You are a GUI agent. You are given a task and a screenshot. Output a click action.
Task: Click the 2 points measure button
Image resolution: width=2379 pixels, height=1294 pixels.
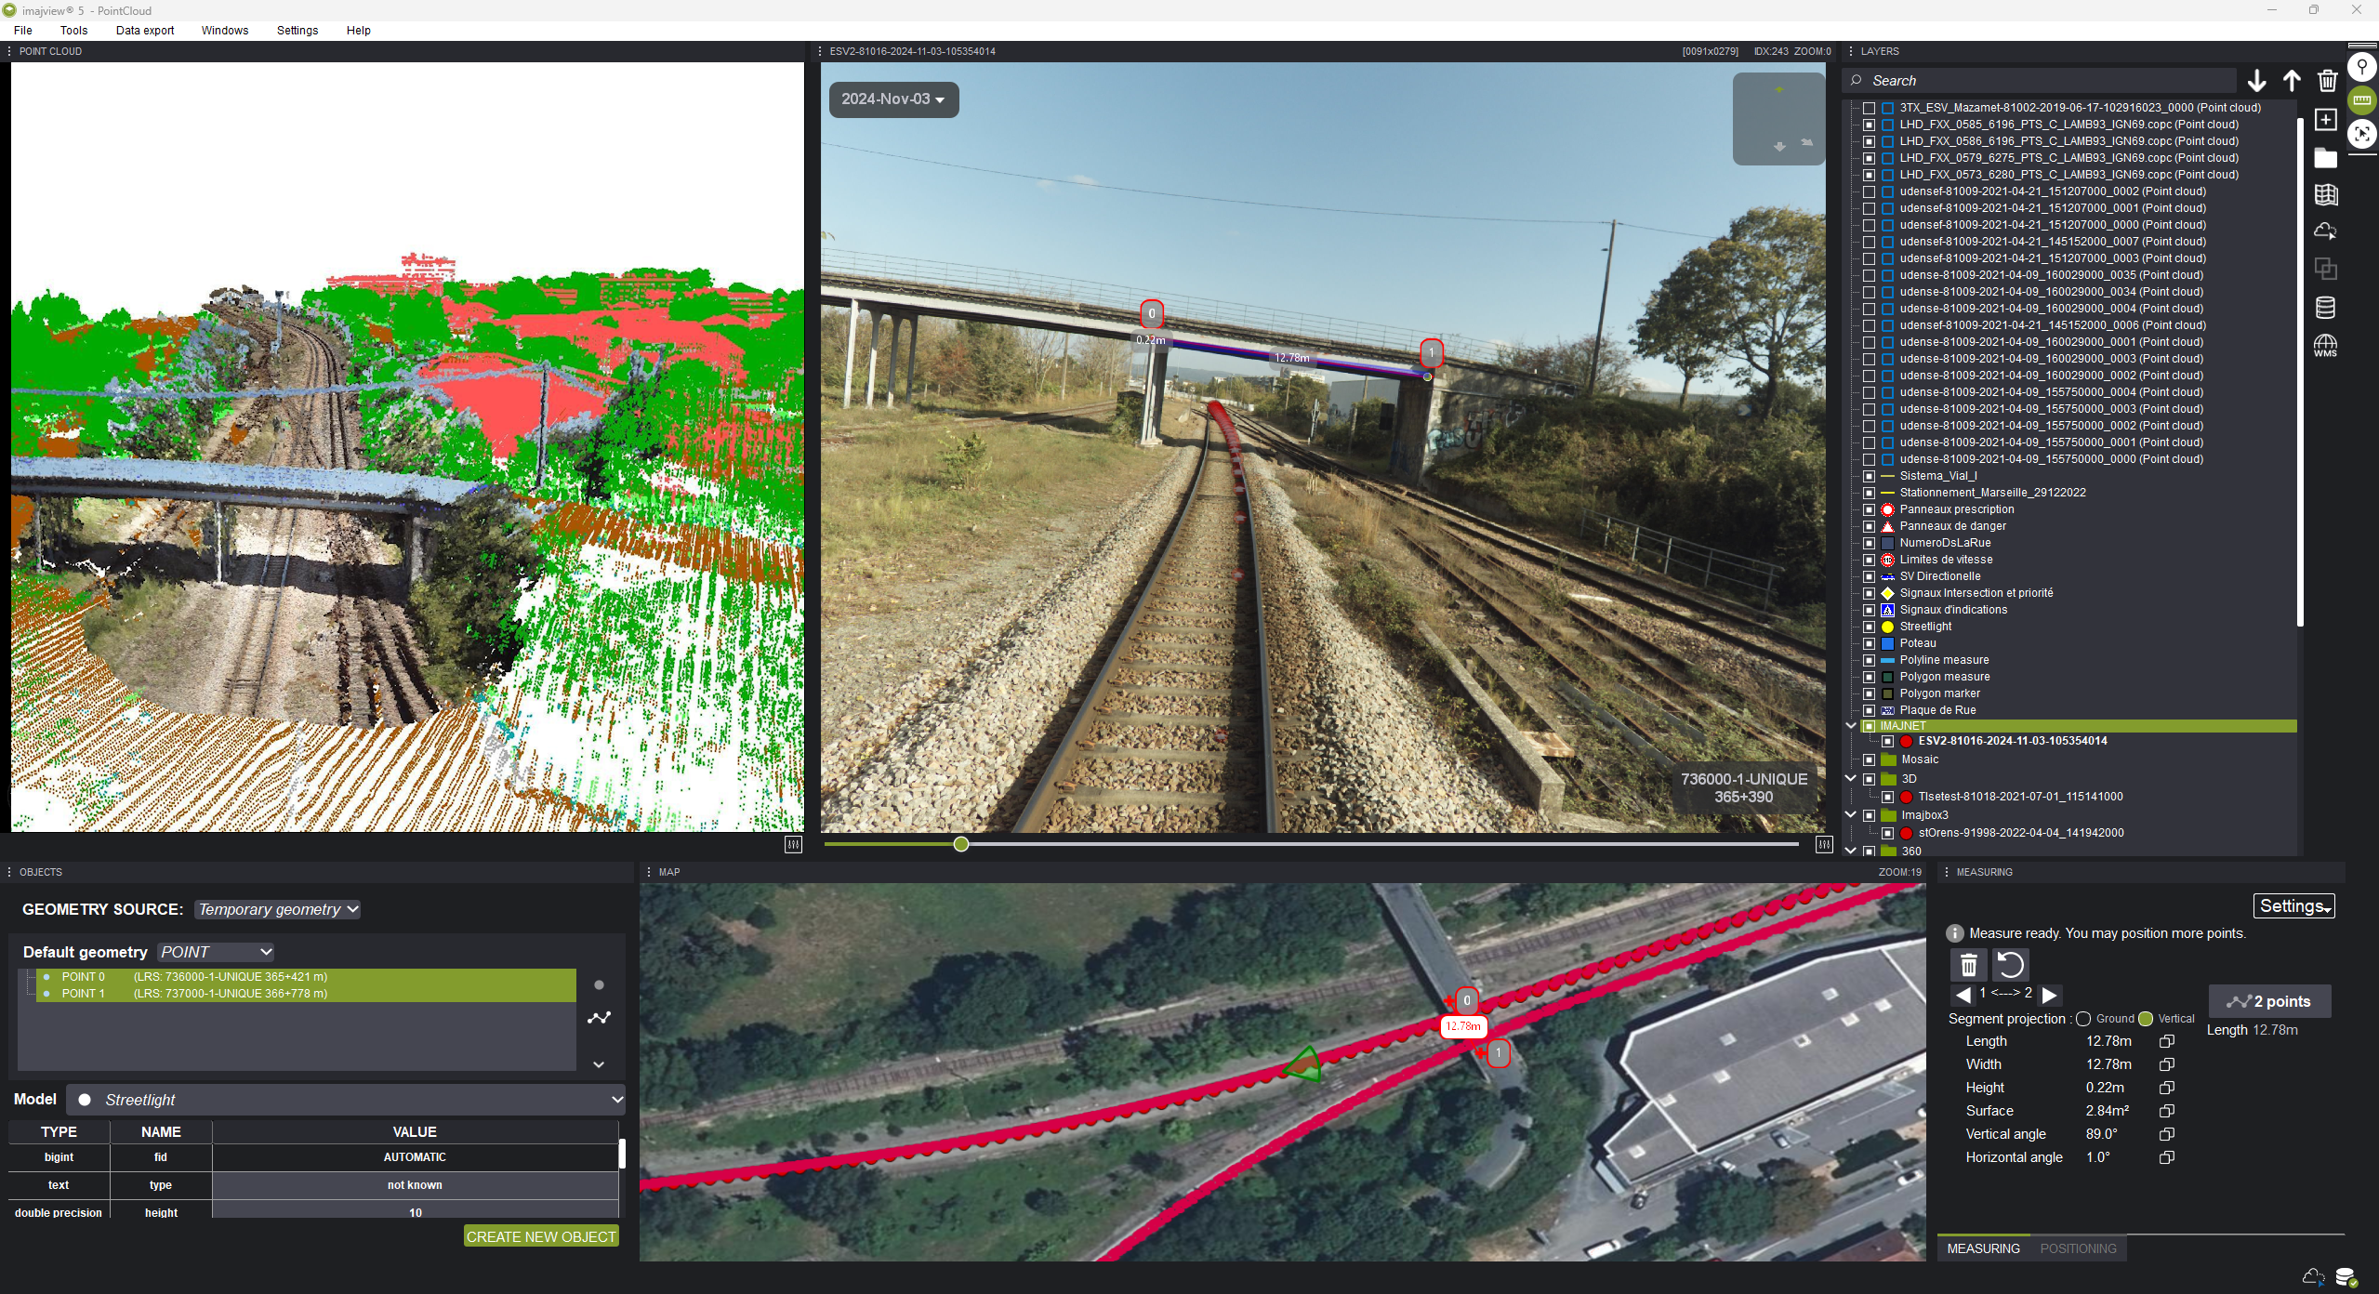(x=2269, y=1001)
